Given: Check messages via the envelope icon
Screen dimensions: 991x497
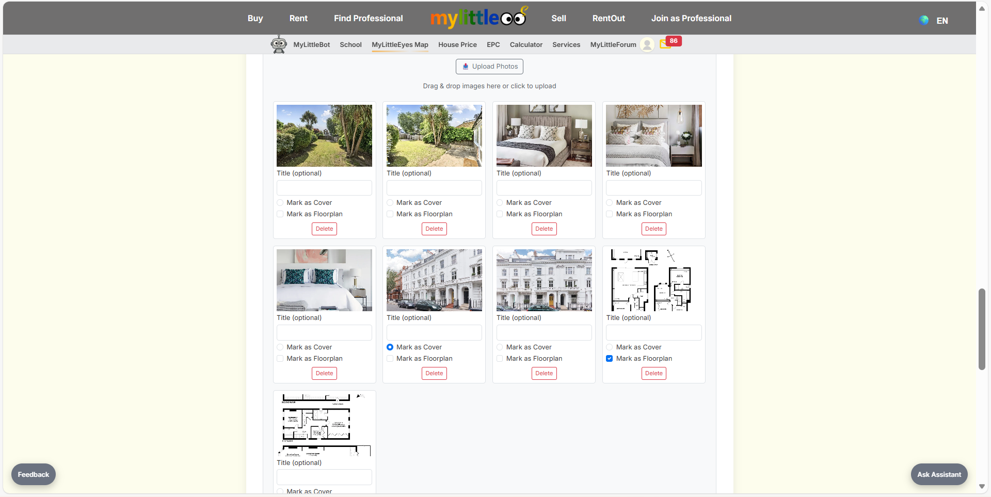Looking at the screenshot, I should (x=665, y=44).
